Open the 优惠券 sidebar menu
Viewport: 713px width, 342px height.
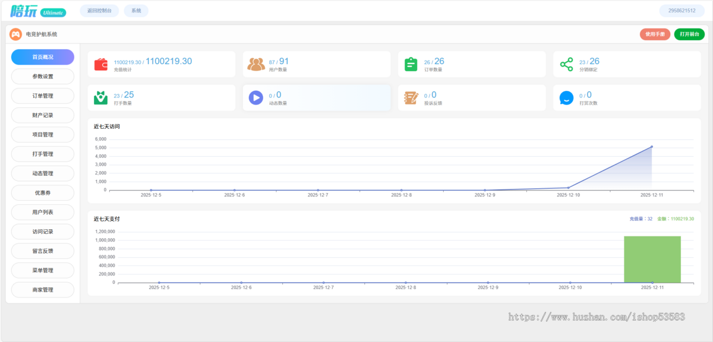[43, 193]
